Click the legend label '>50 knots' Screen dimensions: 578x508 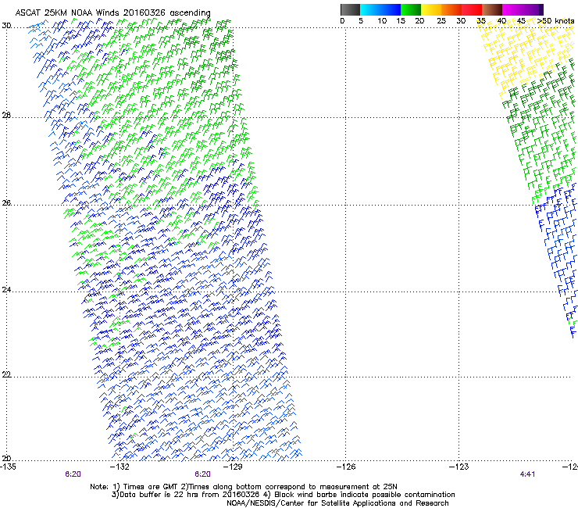(555, 21)
